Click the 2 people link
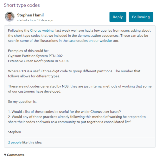Image resolution: width=160 pixels, height=158 pixels. [15, 142]
